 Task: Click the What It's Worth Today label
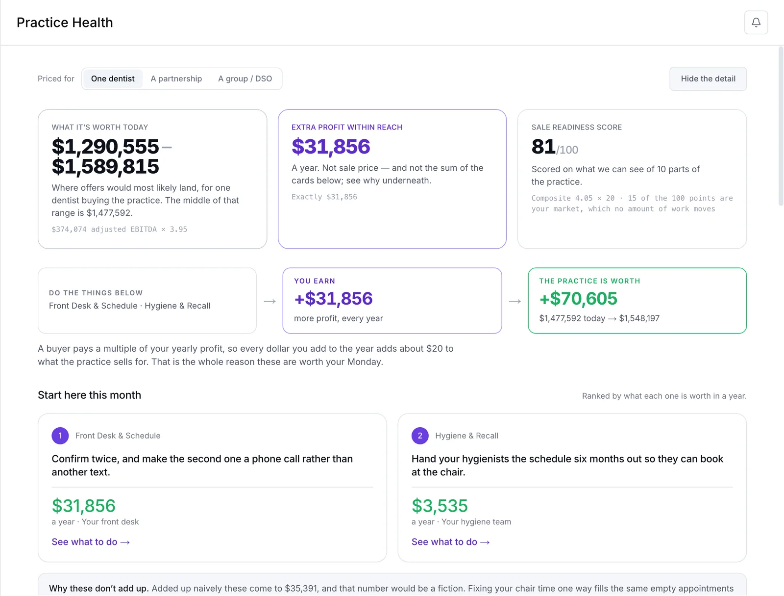100,128
